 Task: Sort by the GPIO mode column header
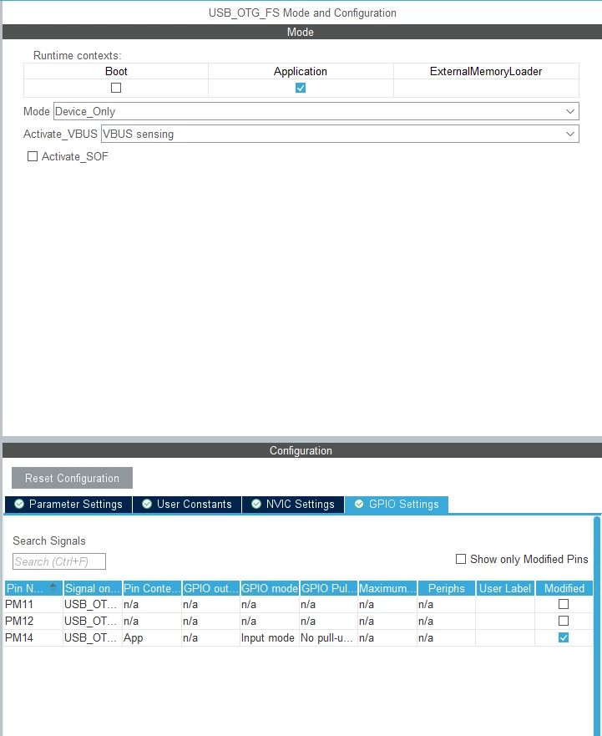point(270,588)
